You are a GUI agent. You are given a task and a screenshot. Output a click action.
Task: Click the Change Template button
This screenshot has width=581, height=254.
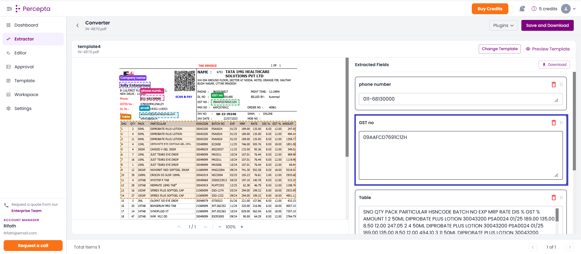pos(500,49)
